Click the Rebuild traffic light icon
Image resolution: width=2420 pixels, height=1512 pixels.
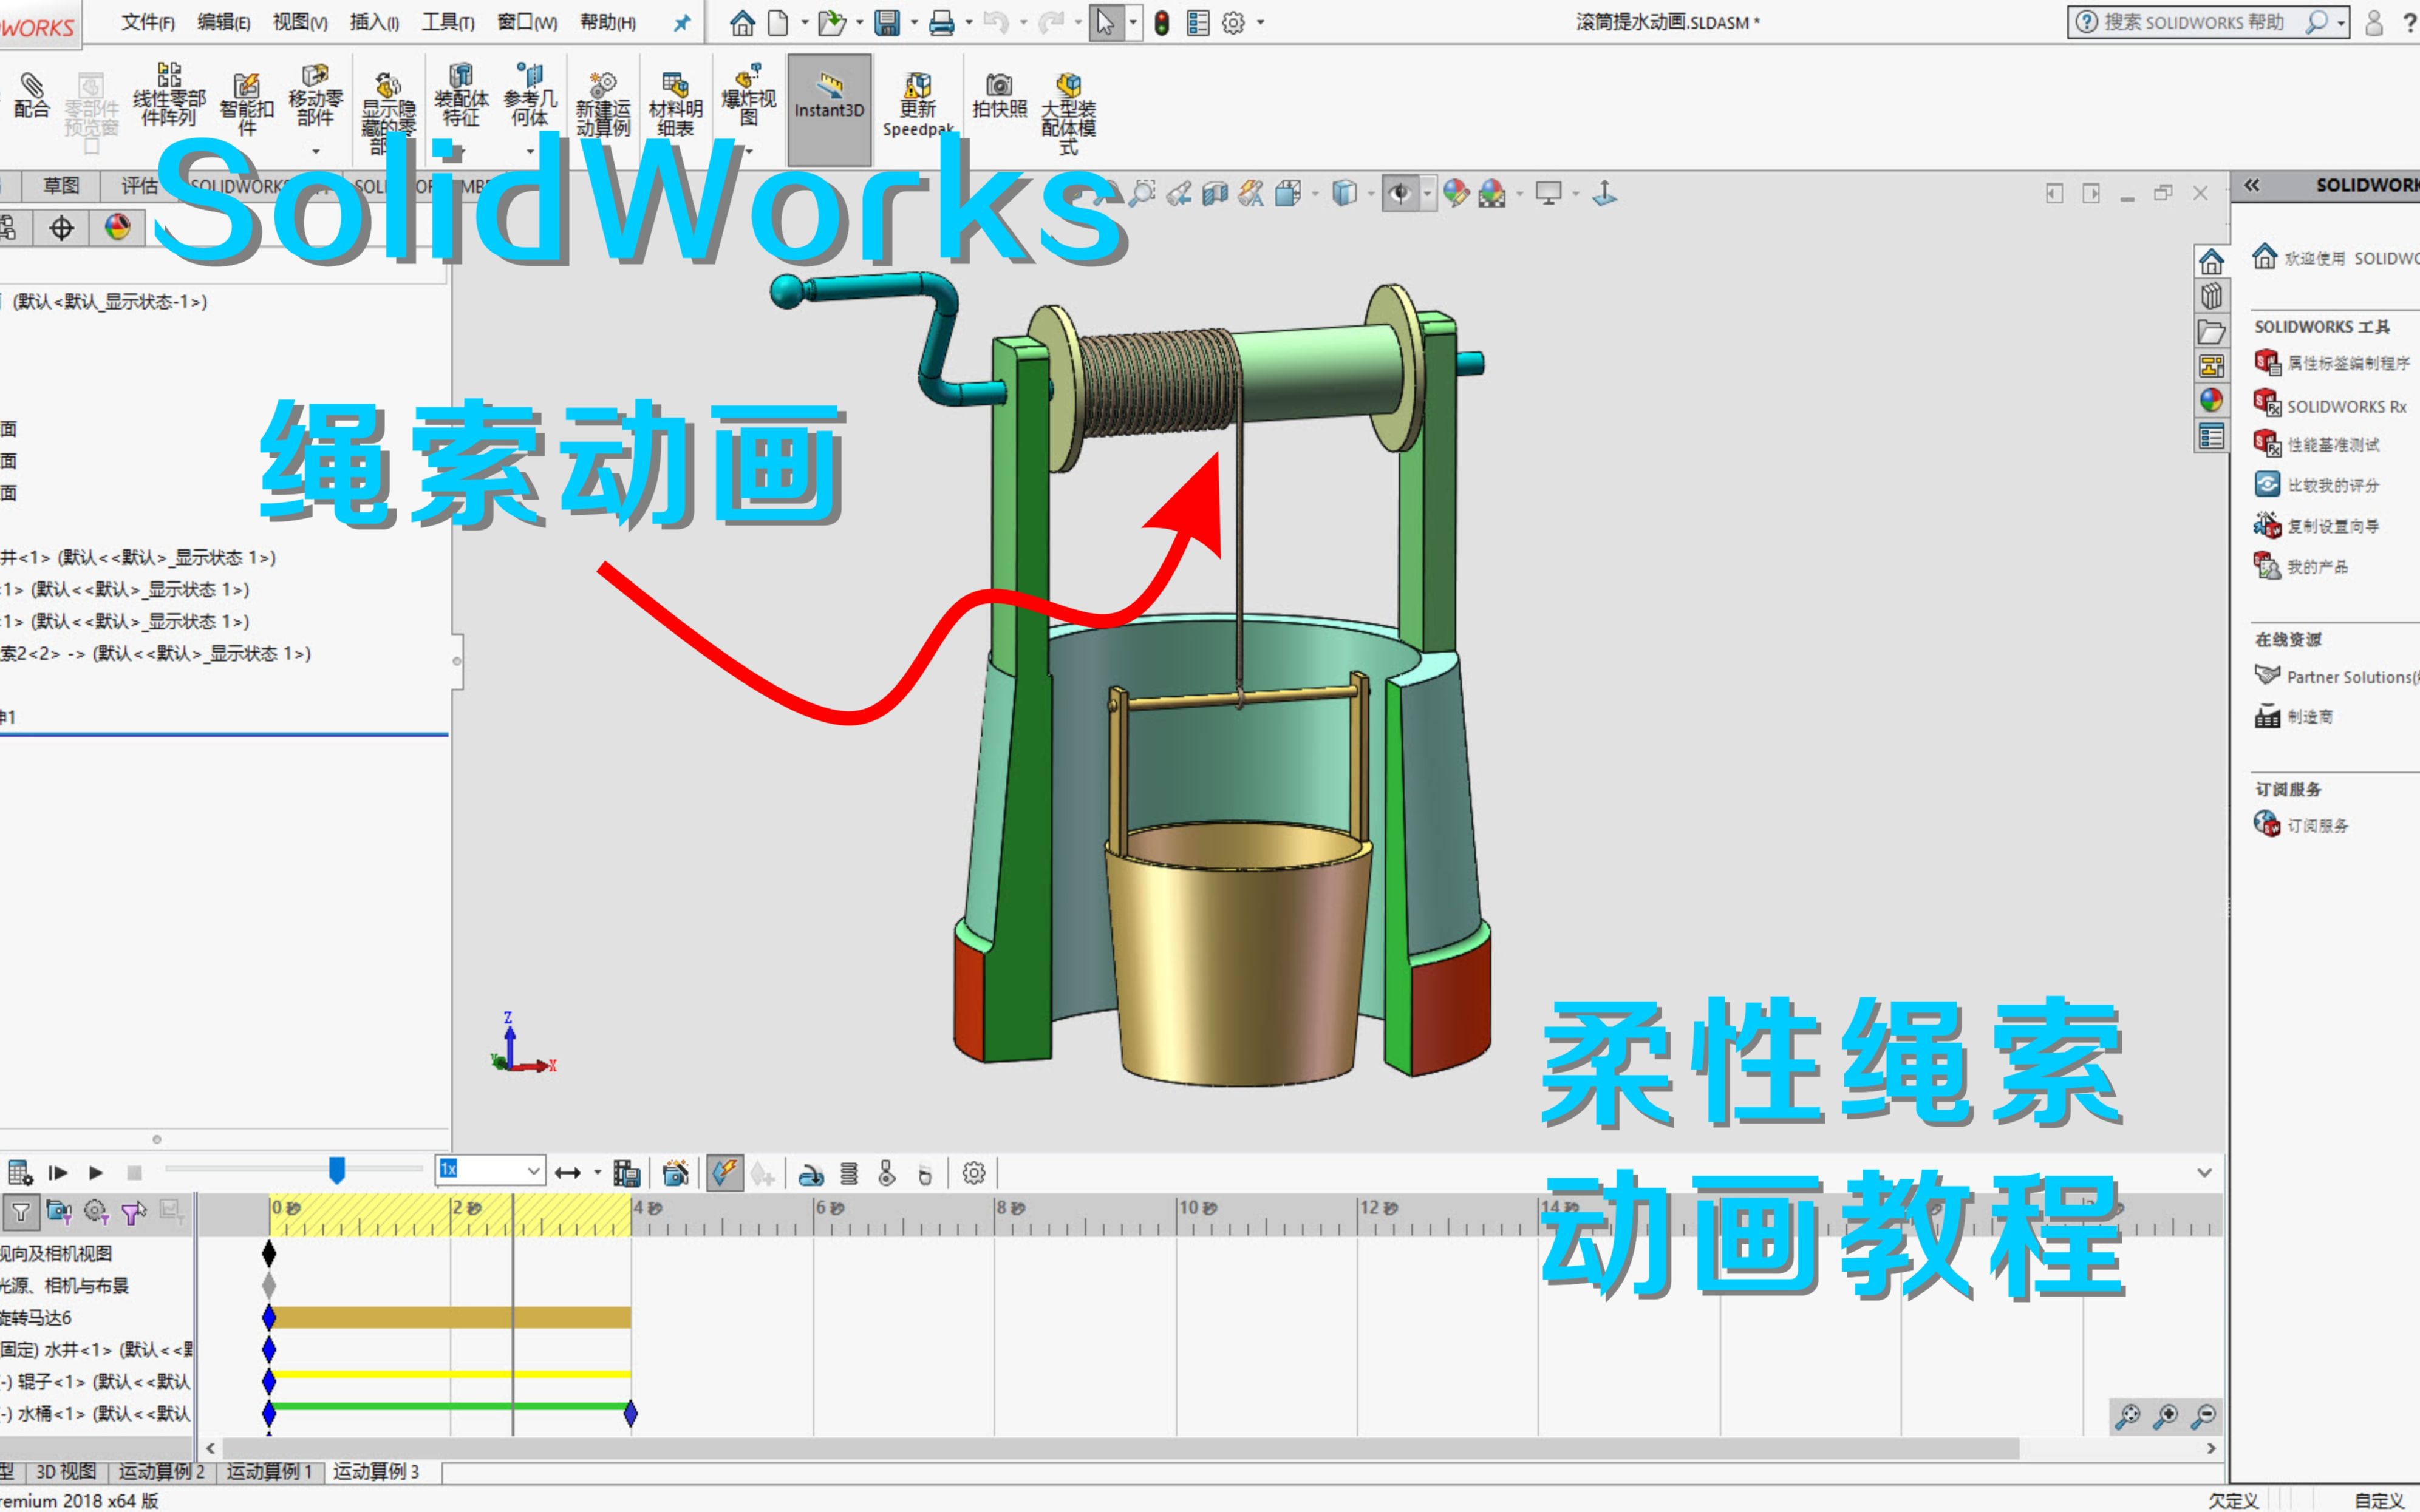click(x=1161, y=22)
